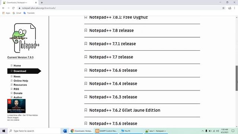Click bookmark icon beside 7.7.1 release
238x134 pixels.
point(86,44)
